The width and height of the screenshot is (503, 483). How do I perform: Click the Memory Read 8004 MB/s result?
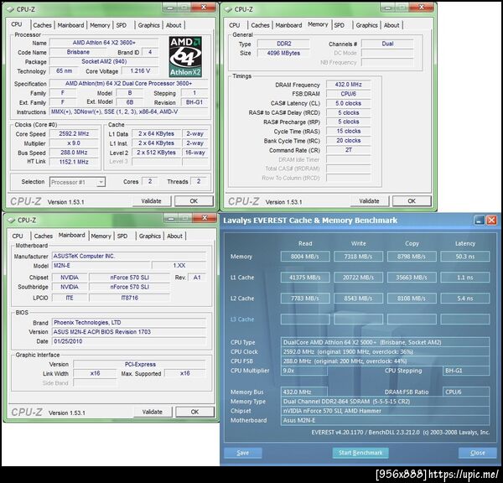pos(305,257)
